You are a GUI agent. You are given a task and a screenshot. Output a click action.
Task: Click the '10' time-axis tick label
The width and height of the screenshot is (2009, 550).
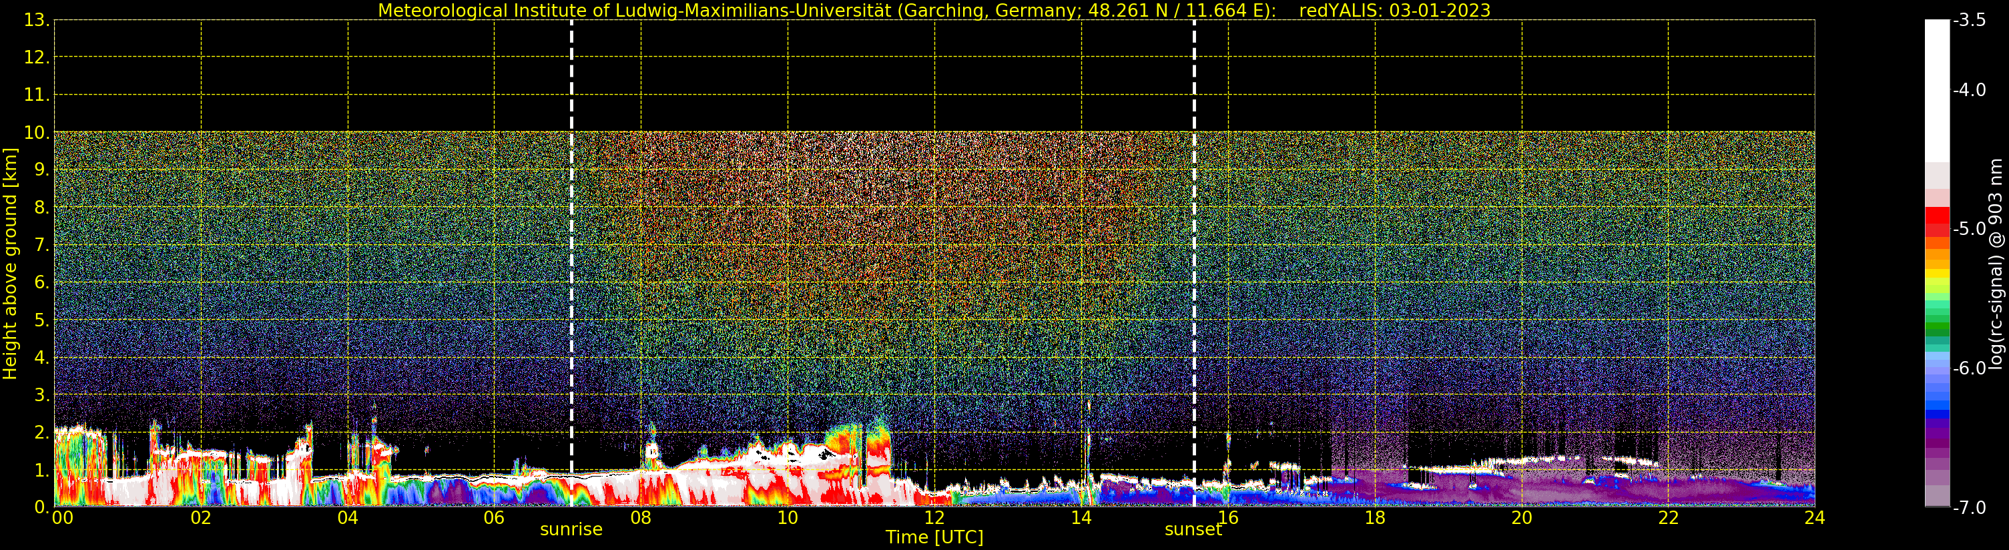(788, 517)
